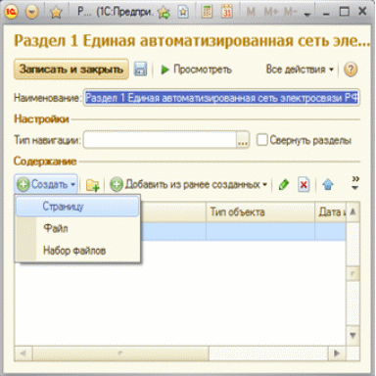The width and height of the screenshot is (376, 376).
Task: Click the favorites star icon in title bar
Action: click(57, 13)
